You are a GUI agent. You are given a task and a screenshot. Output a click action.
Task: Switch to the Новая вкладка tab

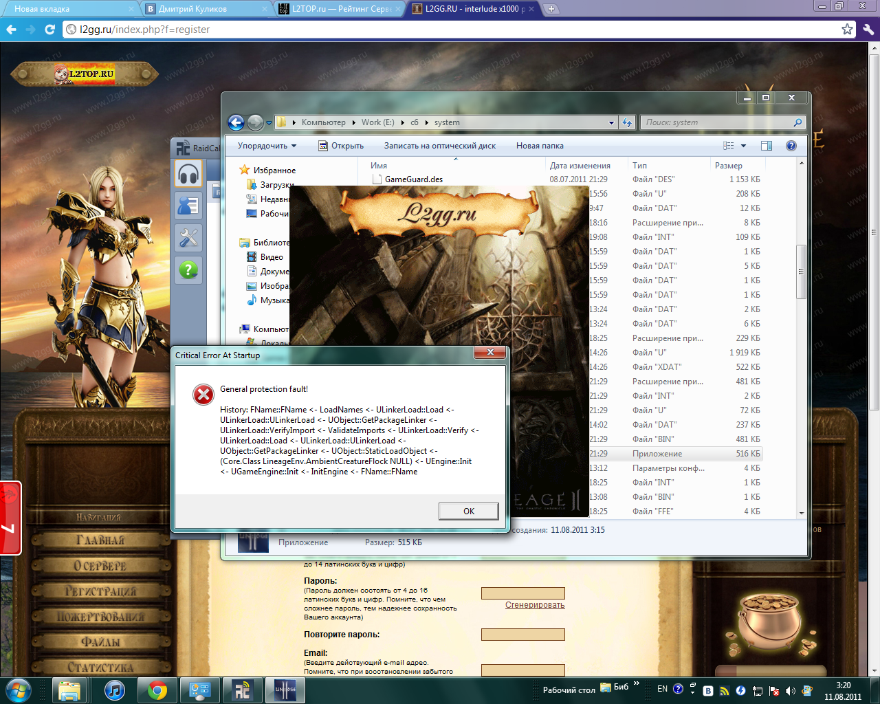point(69,9)
